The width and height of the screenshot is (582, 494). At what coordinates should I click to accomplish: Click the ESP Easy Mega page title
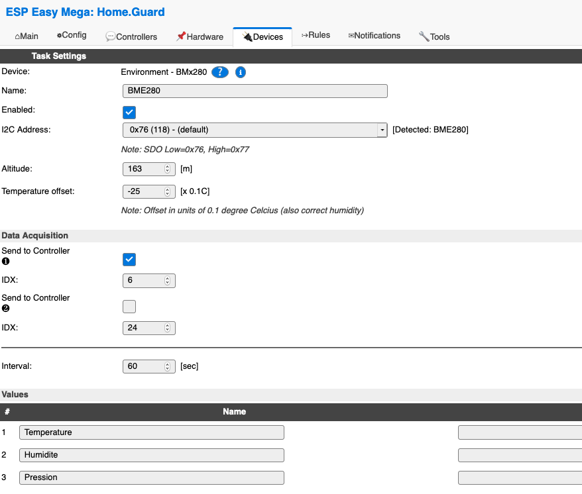85,12
